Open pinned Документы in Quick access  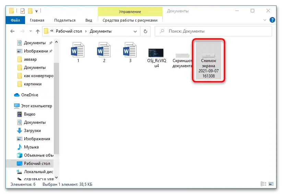pyautogui.click(x=35, y=43)
